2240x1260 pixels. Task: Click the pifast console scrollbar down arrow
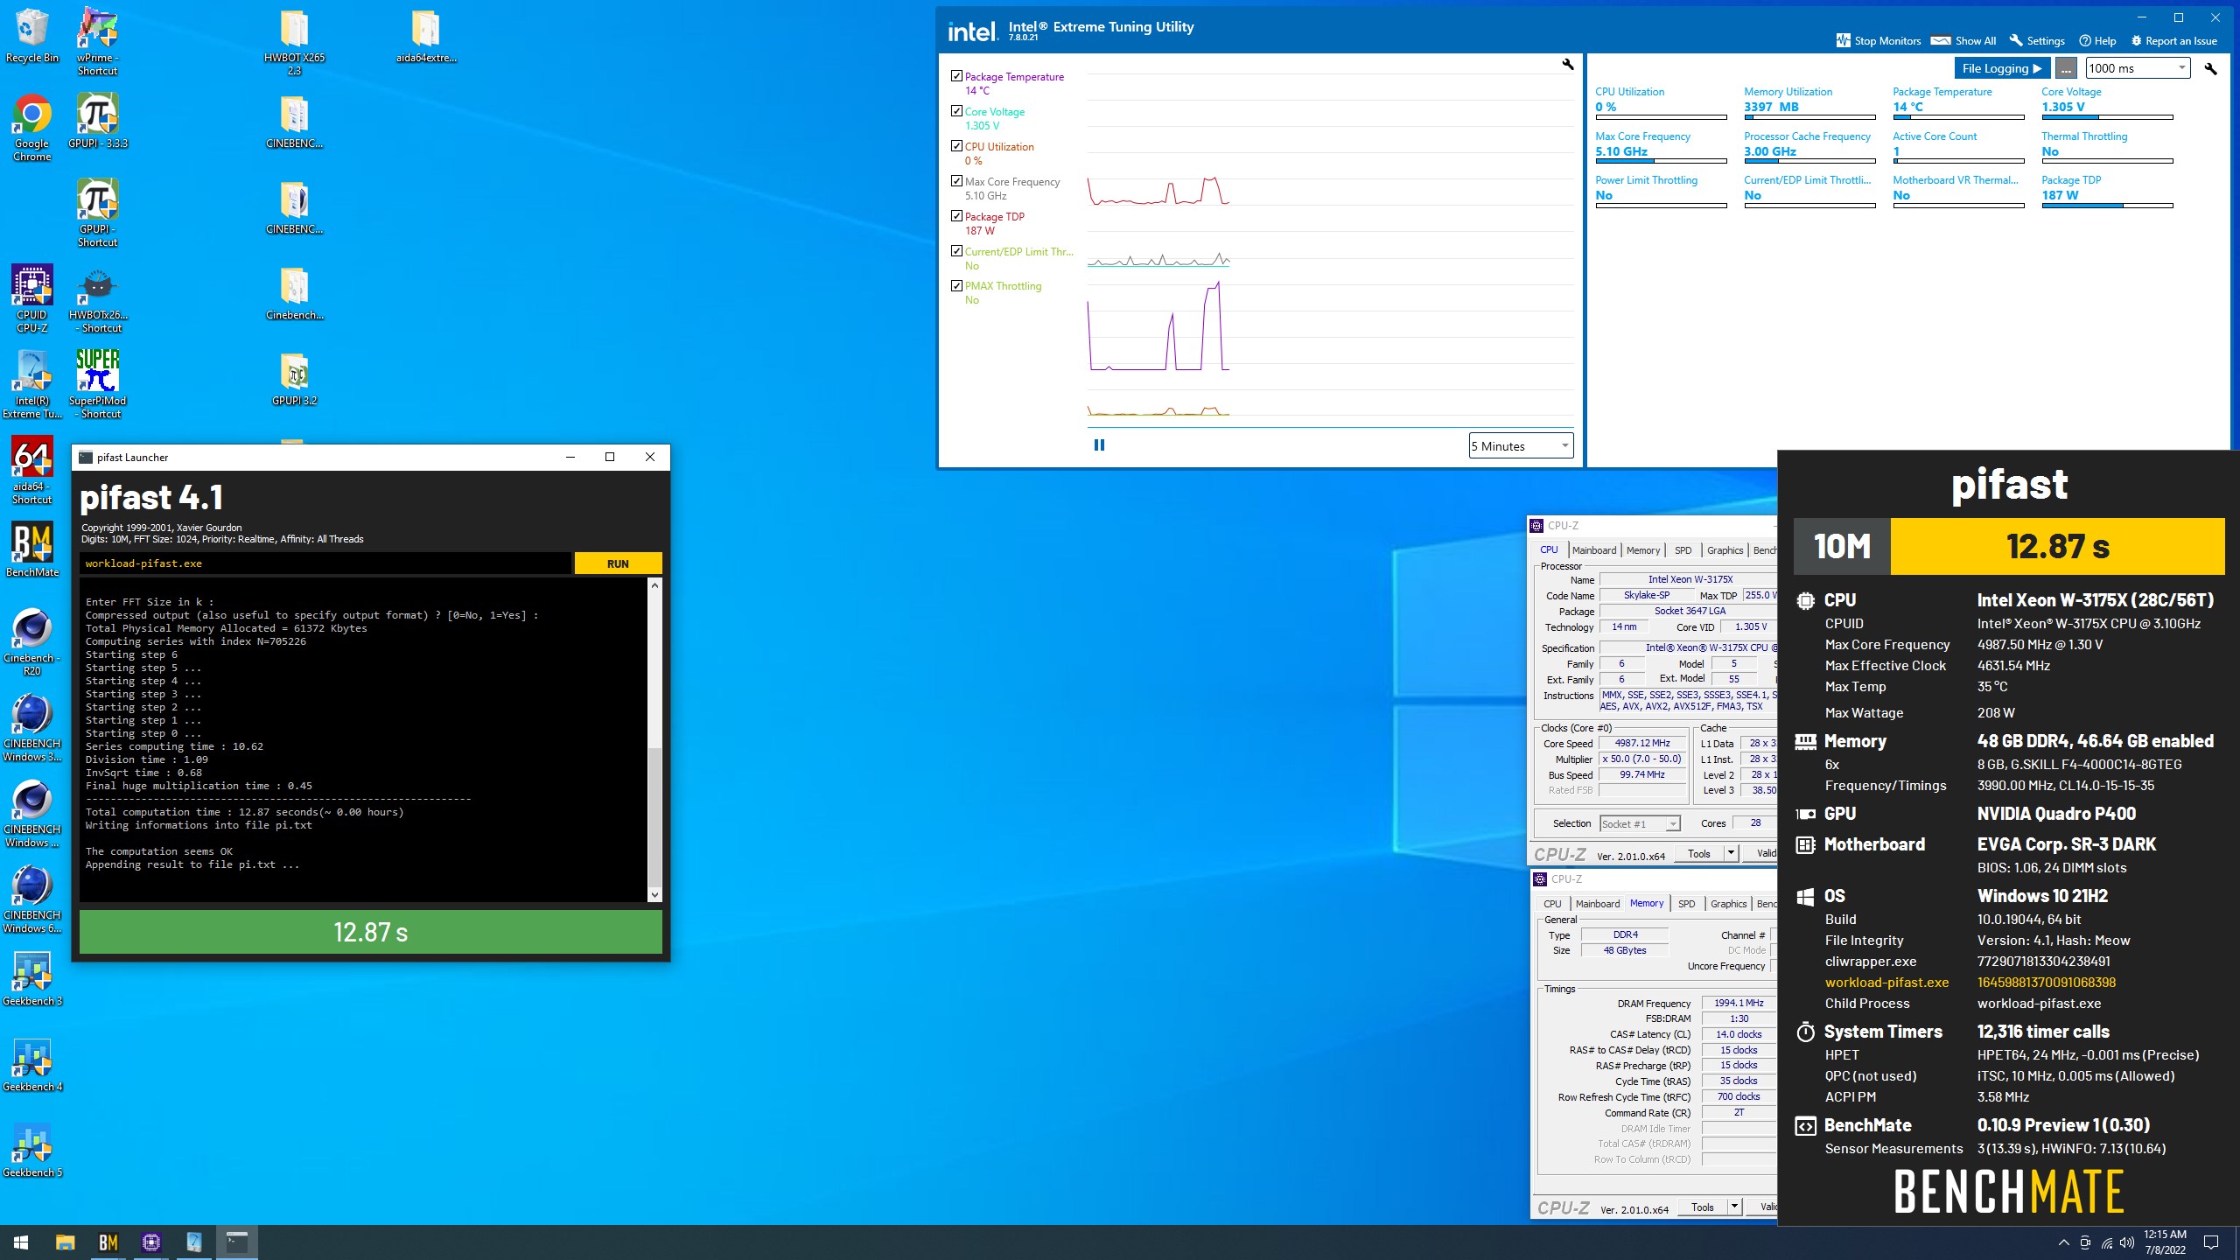pos(654,894)
